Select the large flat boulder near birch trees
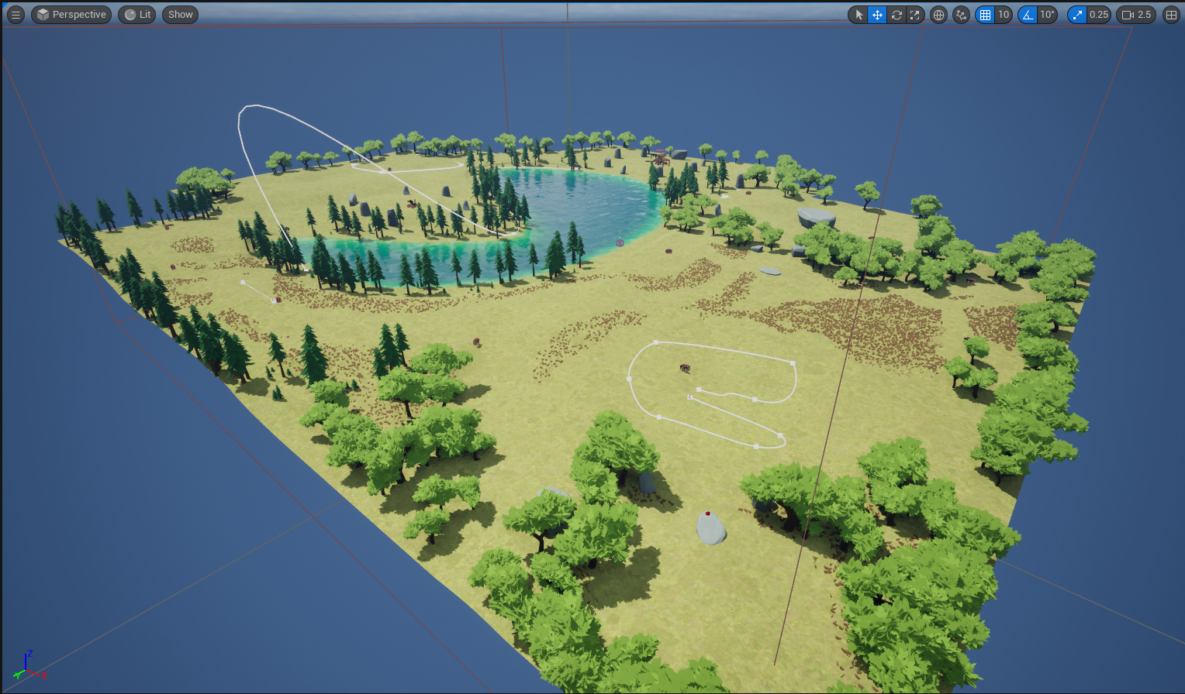The width and height of the screenshot is (1185, 694). point(817,217)
